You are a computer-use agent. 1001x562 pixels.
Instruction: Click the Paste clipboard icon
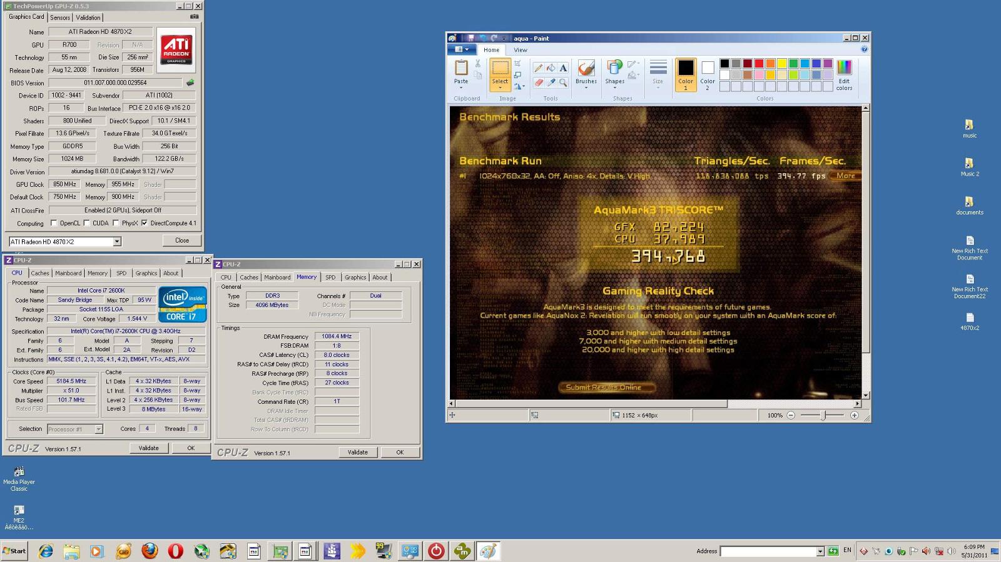[461, 68]
